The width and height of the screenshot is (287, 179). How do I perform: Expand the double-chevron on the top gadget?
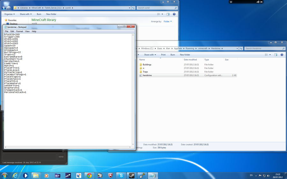(x=231, y=2)
